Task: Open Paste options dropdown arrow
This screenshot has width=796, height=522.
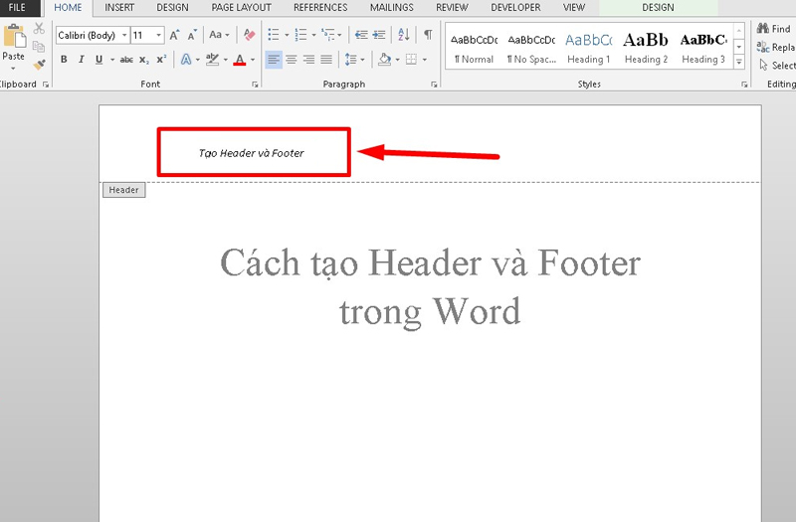Action: coord(13,69)
